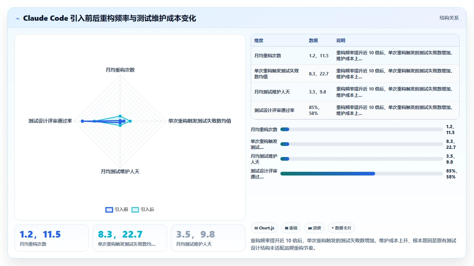This screenshot has height=266, width=474.
Task: Click the 维度 column header
Action: pyautogui.click(x=259, y=41)
